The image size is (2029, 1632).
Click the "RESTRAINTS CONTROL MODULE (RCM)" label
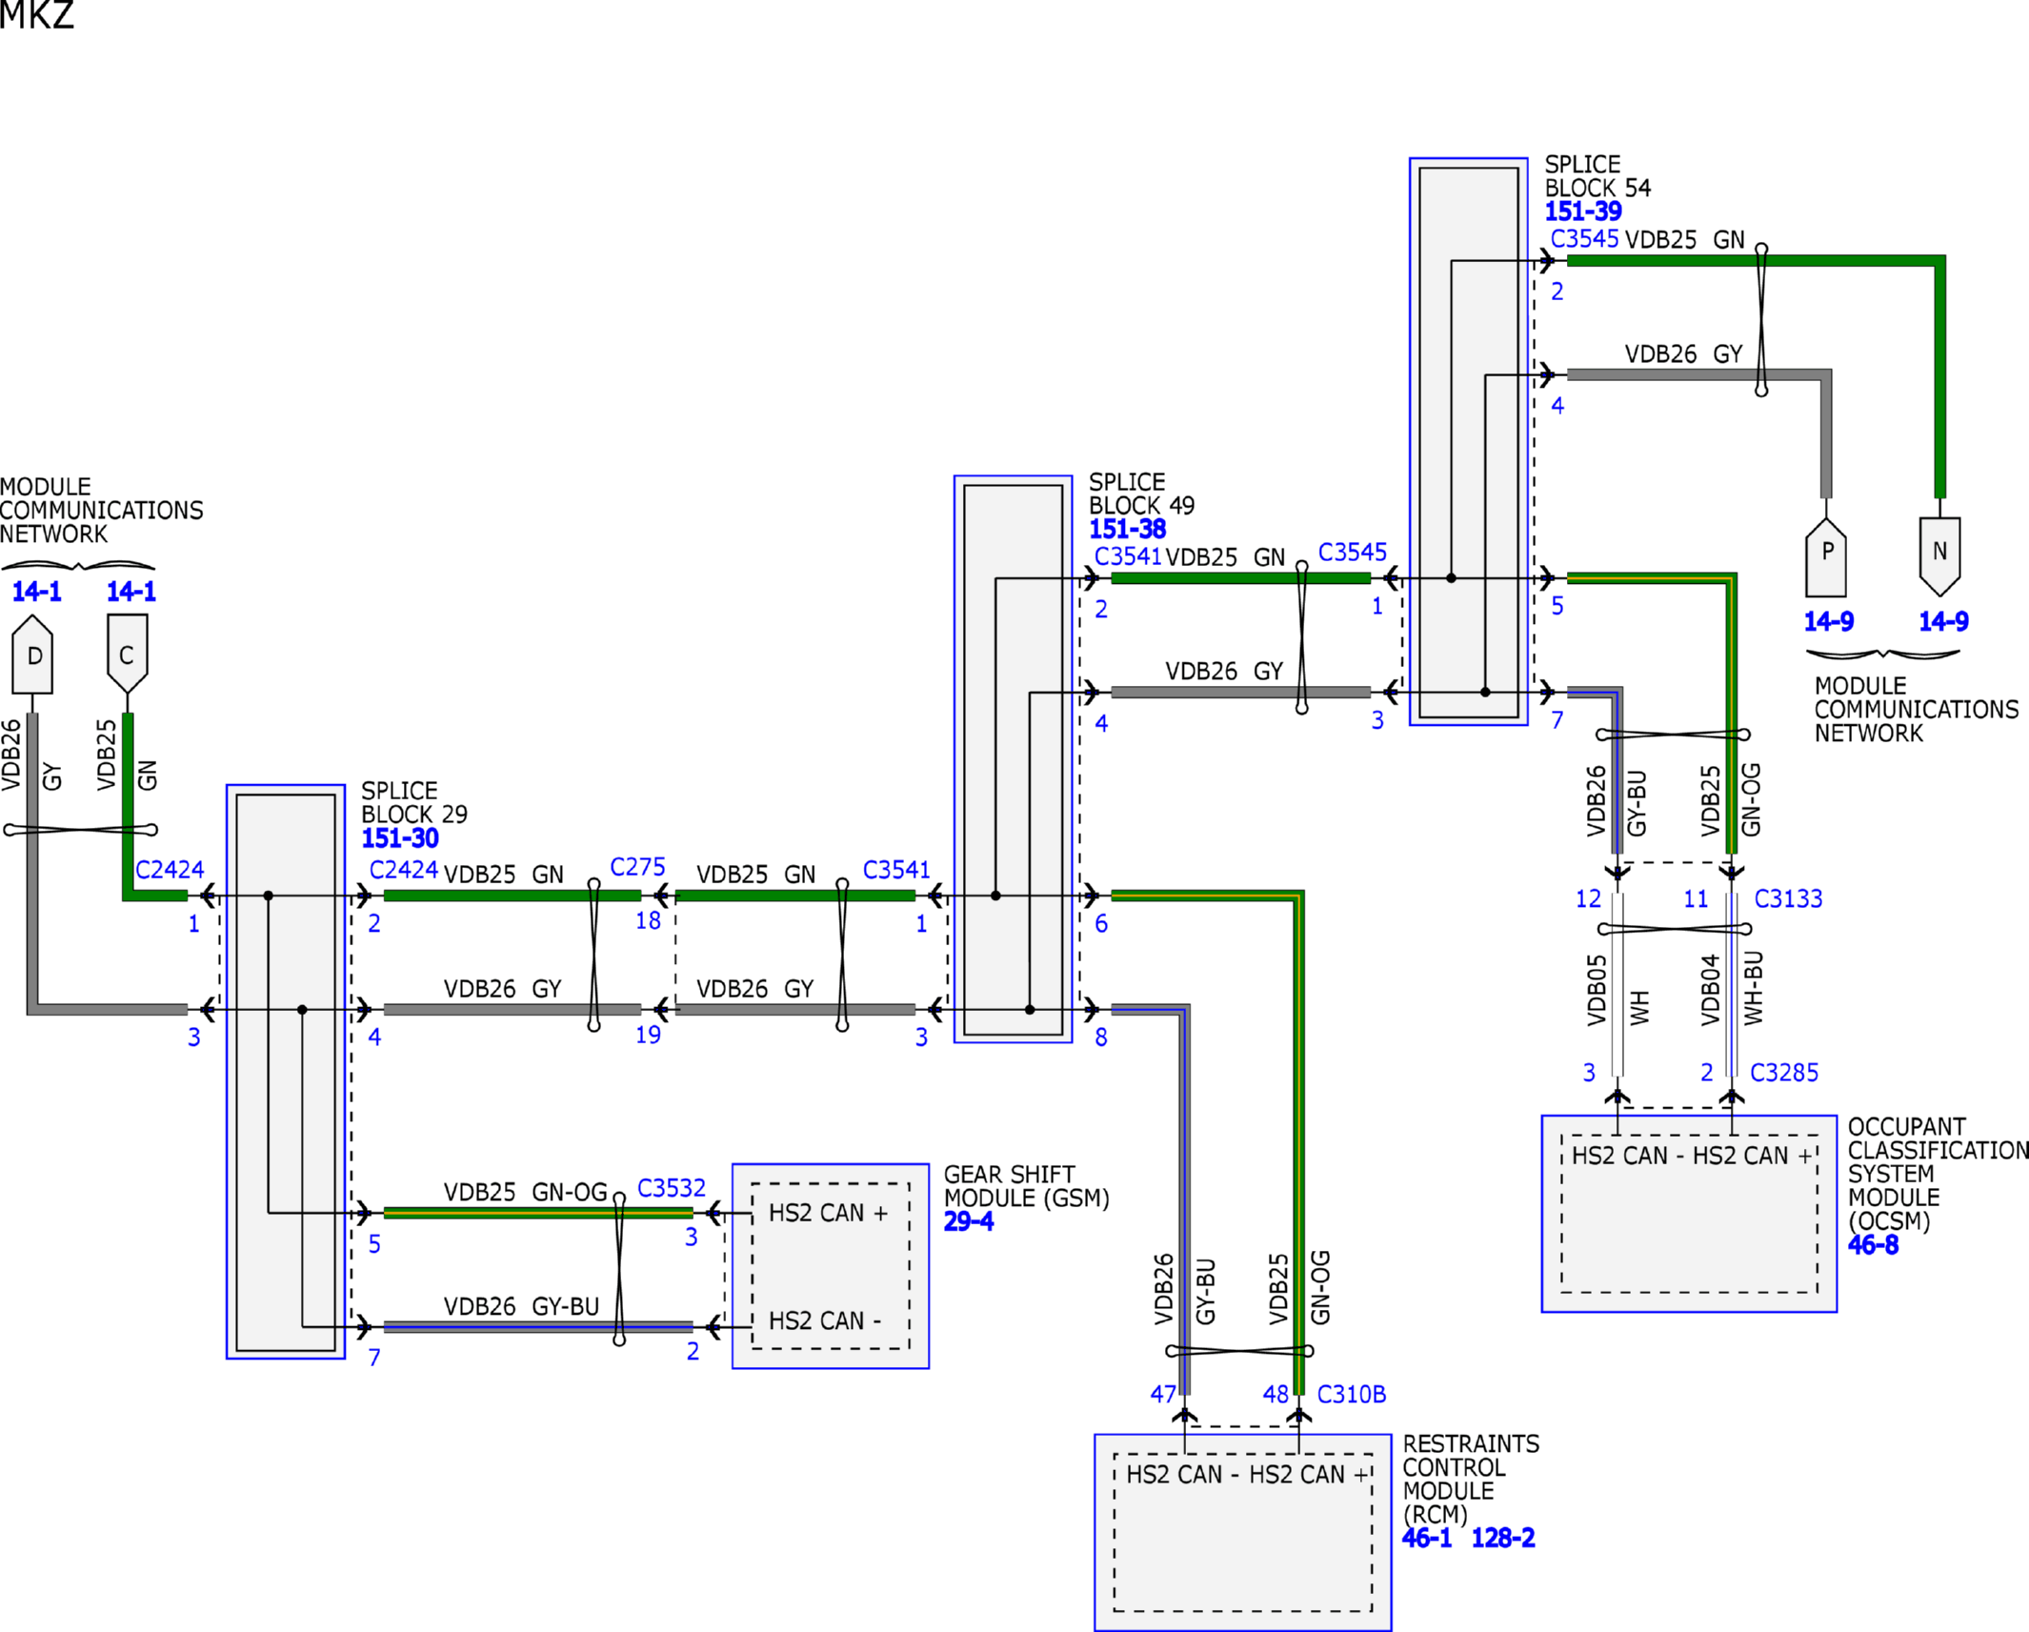(1471, 1480)
